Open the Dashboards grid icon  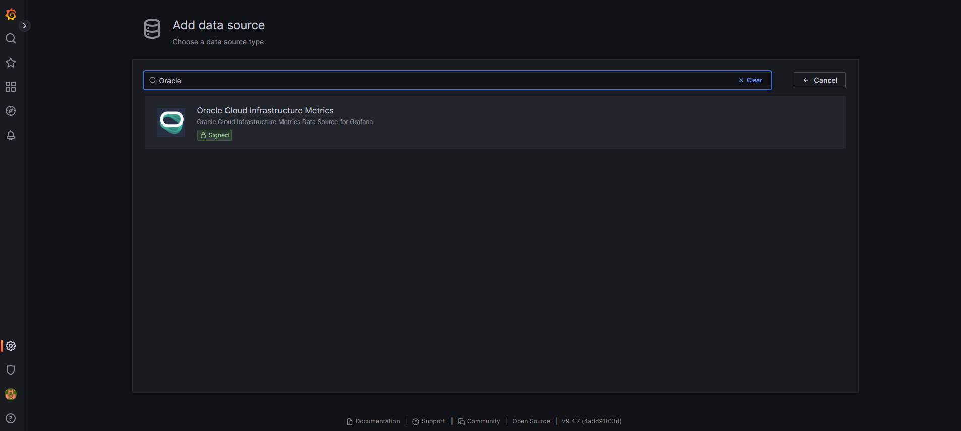pyautogui.click(x=11, y=87)
